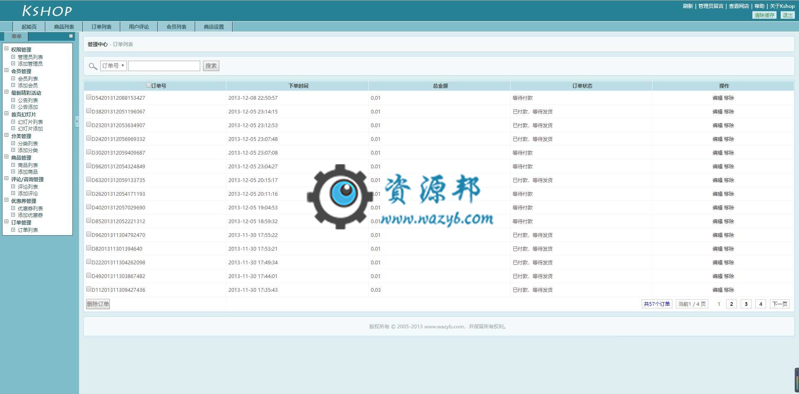799x394 pixels.
Task: Check order D30201312059409687
Action: 89,152
